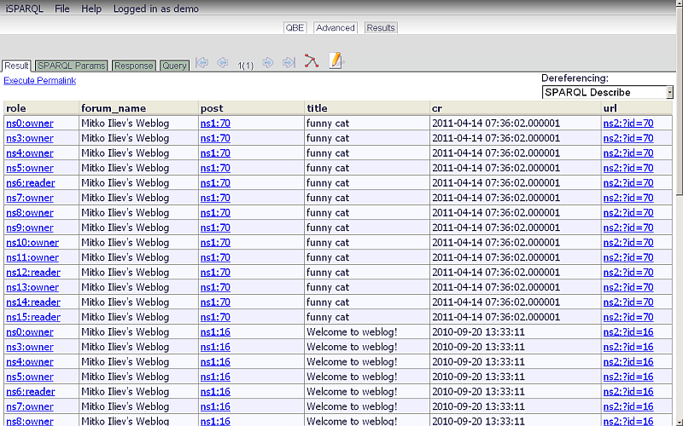Click the title column header
The height and width of the screenshot is (426, 683).
[x=367, y=108]
